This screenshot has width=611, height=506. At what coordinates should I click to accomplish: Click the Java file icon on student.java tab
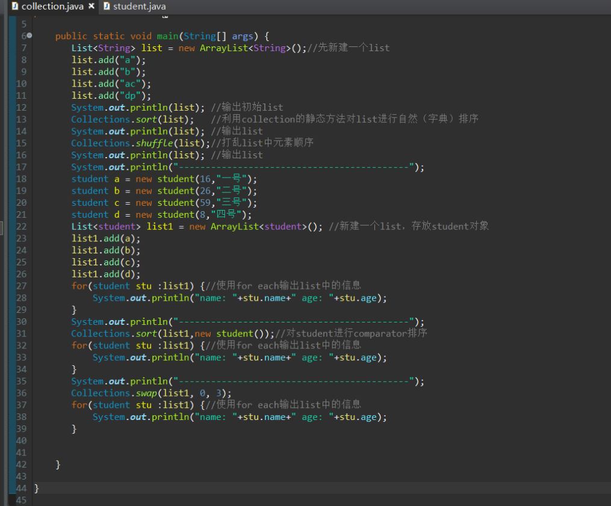(x=107, y=7)
